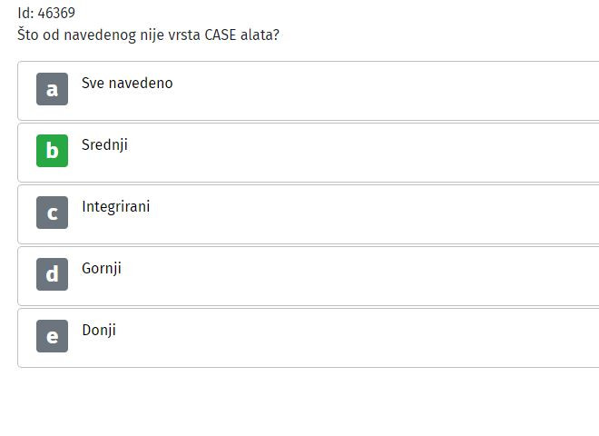
Task: Click the number 46369 in the Id line
Action: pos(56,13)
